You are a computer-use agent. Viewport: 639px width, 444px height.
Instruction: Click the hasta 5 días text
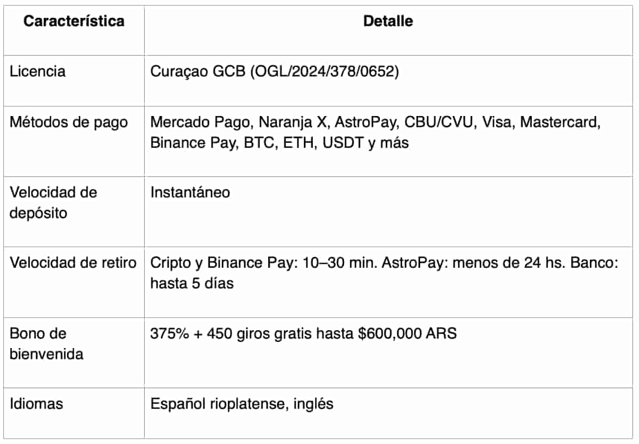pyautogui.click(x=192, y=283)
